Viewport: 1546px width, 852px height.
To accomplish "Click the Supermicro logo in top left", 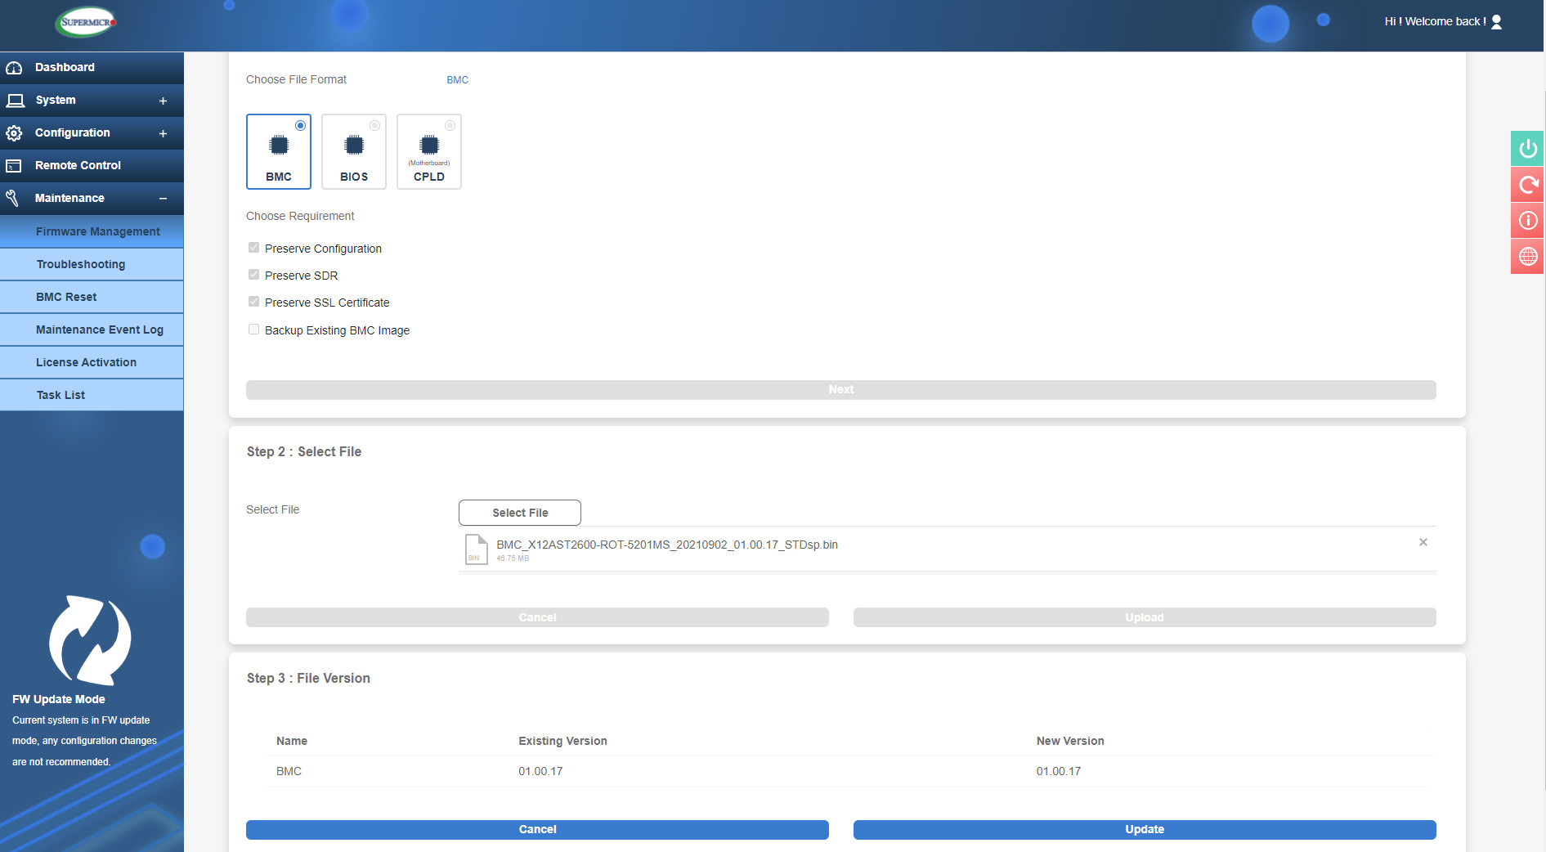I will (x=84, y=22).
